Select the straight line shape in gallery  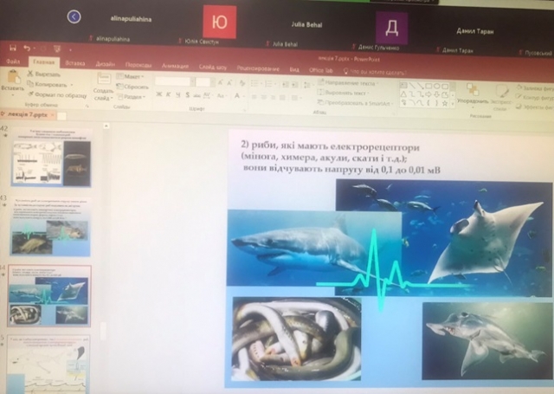pyautogui.click(x=412, y=86)
